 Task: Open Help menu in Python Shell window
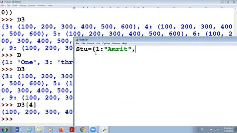click(x=50, y=6)
